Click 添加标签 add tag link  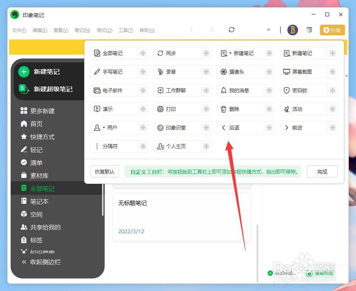[x=282, y=273]
